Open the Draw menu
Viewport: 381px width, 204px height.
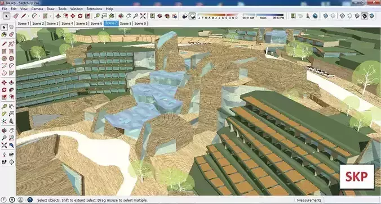click(51, 9)
